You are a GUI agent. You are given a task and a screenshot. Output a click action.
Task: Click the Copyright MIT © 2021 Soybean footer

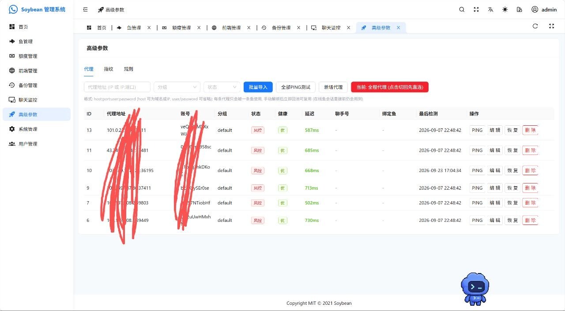319,303
